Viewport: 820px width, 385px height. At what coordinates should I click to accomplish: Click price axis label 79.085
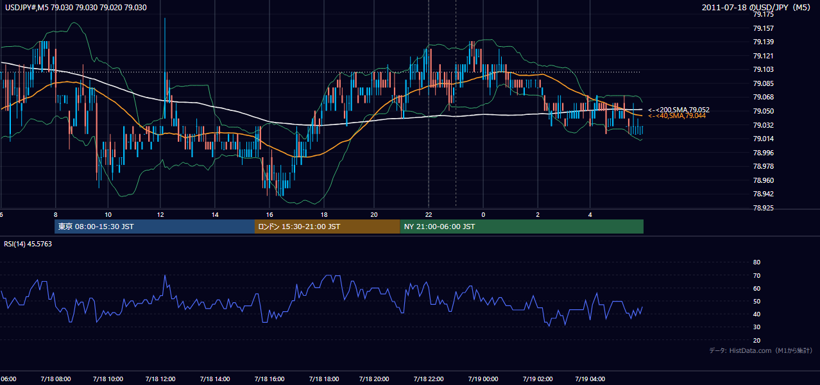(x=763, y=83)
